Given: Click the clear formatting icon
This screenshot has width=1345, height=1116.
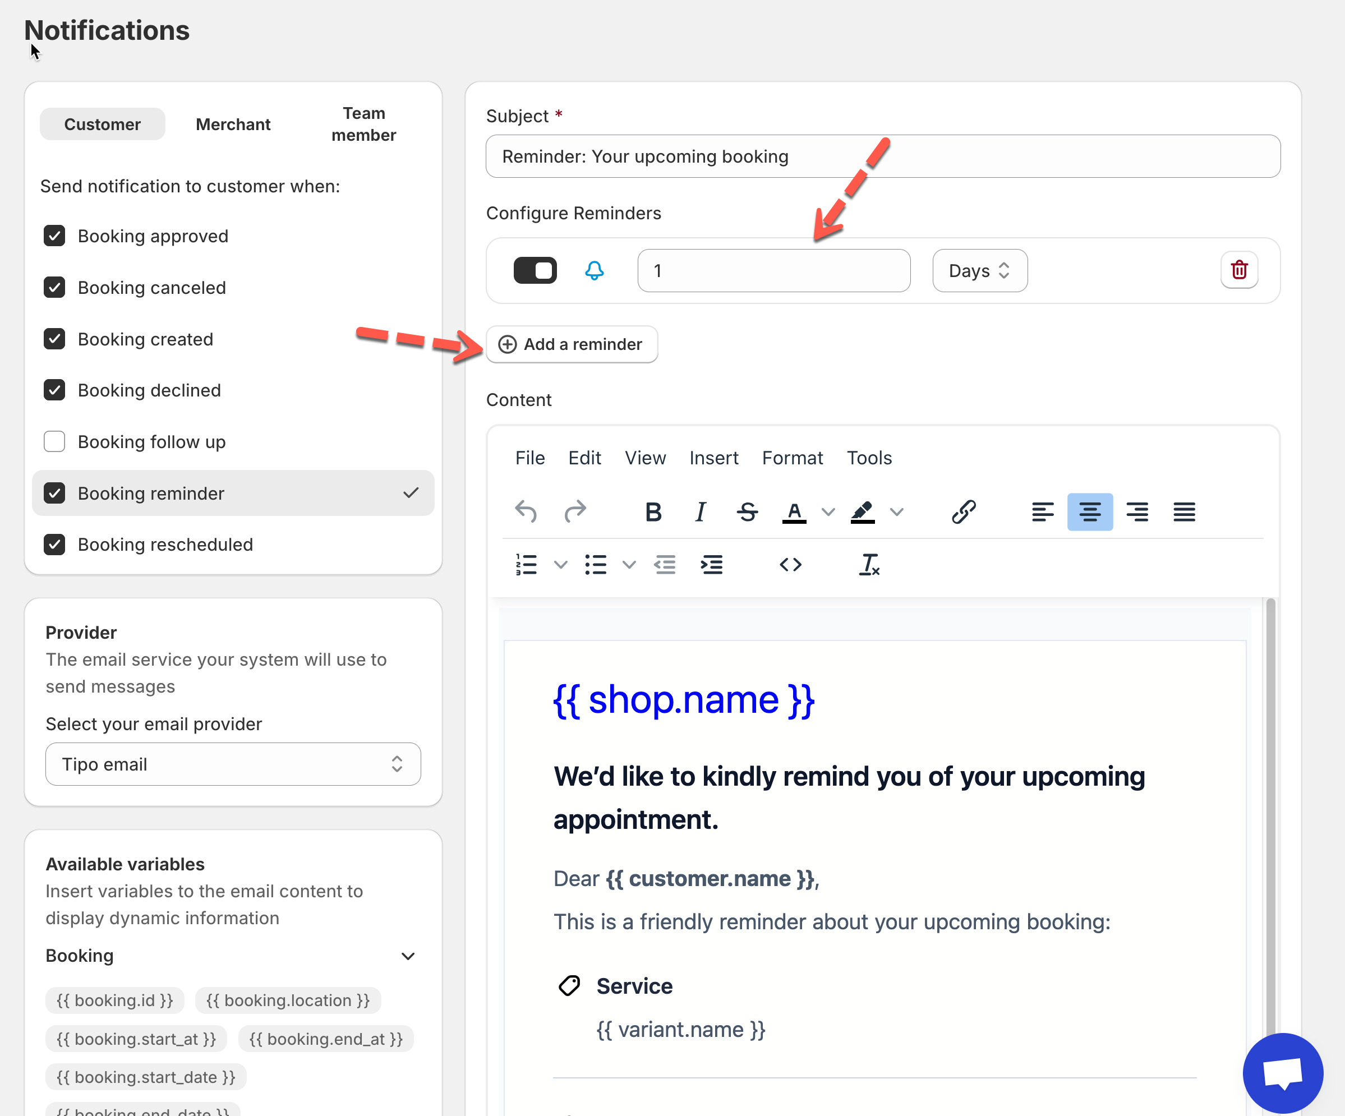Looking at the screenshot, I should [868, 565].
